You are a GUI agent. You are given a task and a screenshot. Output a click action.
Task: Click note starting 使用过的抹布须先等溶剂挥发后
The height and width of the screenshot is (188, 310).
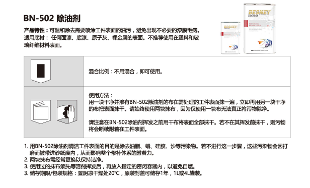(x=110, y=166)
